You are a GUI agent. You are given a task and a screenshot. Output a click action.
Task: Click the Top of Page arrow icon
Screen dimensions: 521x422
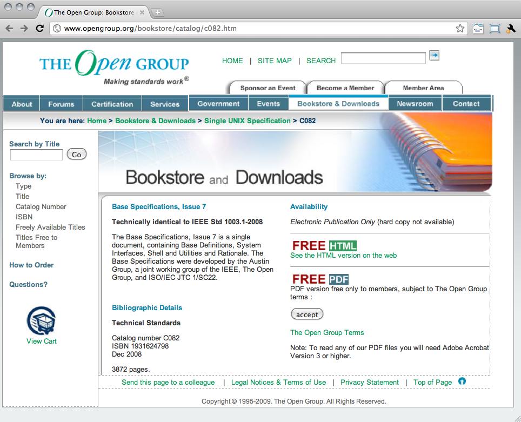pyautogui.click(x=462, y=381)
